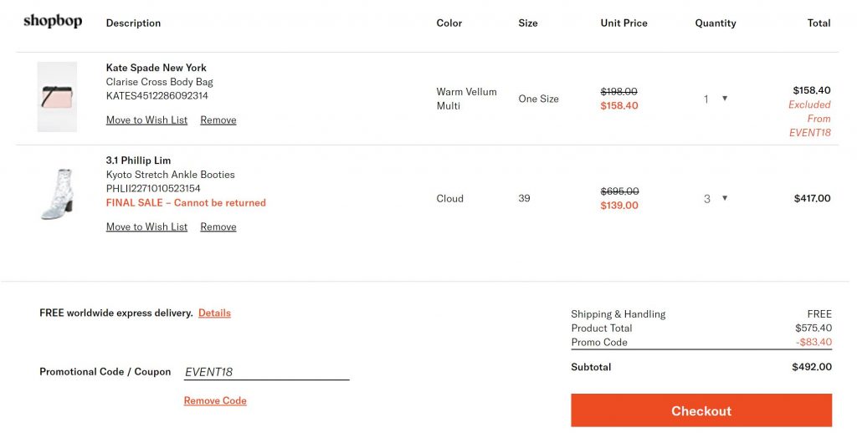Click the promotional code input field
The height and width of the screenshot is (438, 857).
[x=266, y=373]
